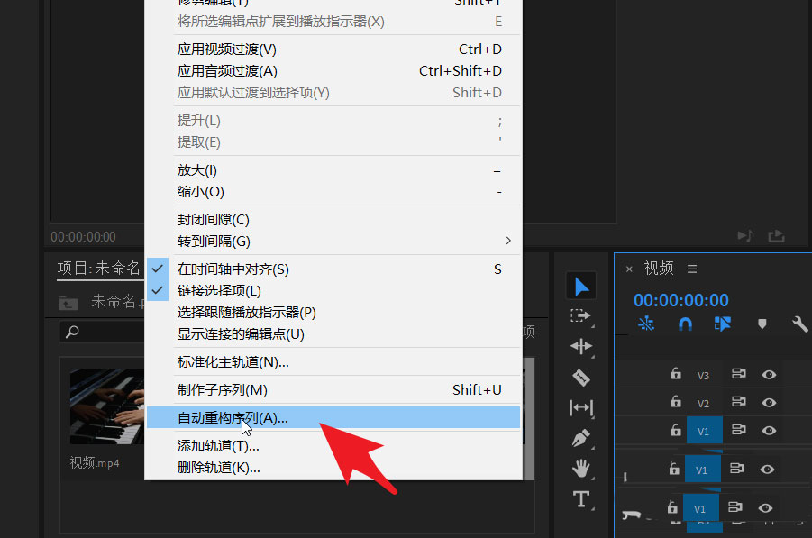This screenshot has width=812, height=538.
Task: Select the Hand tool
Action: coord(581,469)
